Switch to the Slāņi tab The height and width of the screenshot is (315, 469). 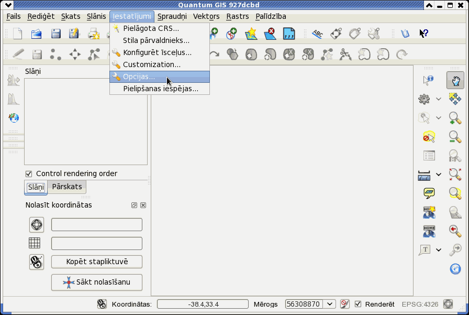click(x=36, y=188)
